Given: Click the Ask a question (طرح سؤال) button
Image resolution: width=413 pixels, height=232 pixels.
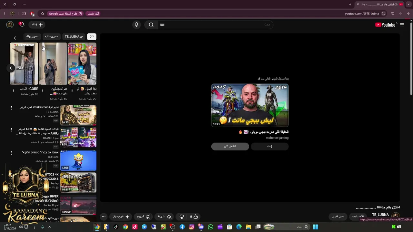Looking at the screenshot, I should click(x=121, y=217).
